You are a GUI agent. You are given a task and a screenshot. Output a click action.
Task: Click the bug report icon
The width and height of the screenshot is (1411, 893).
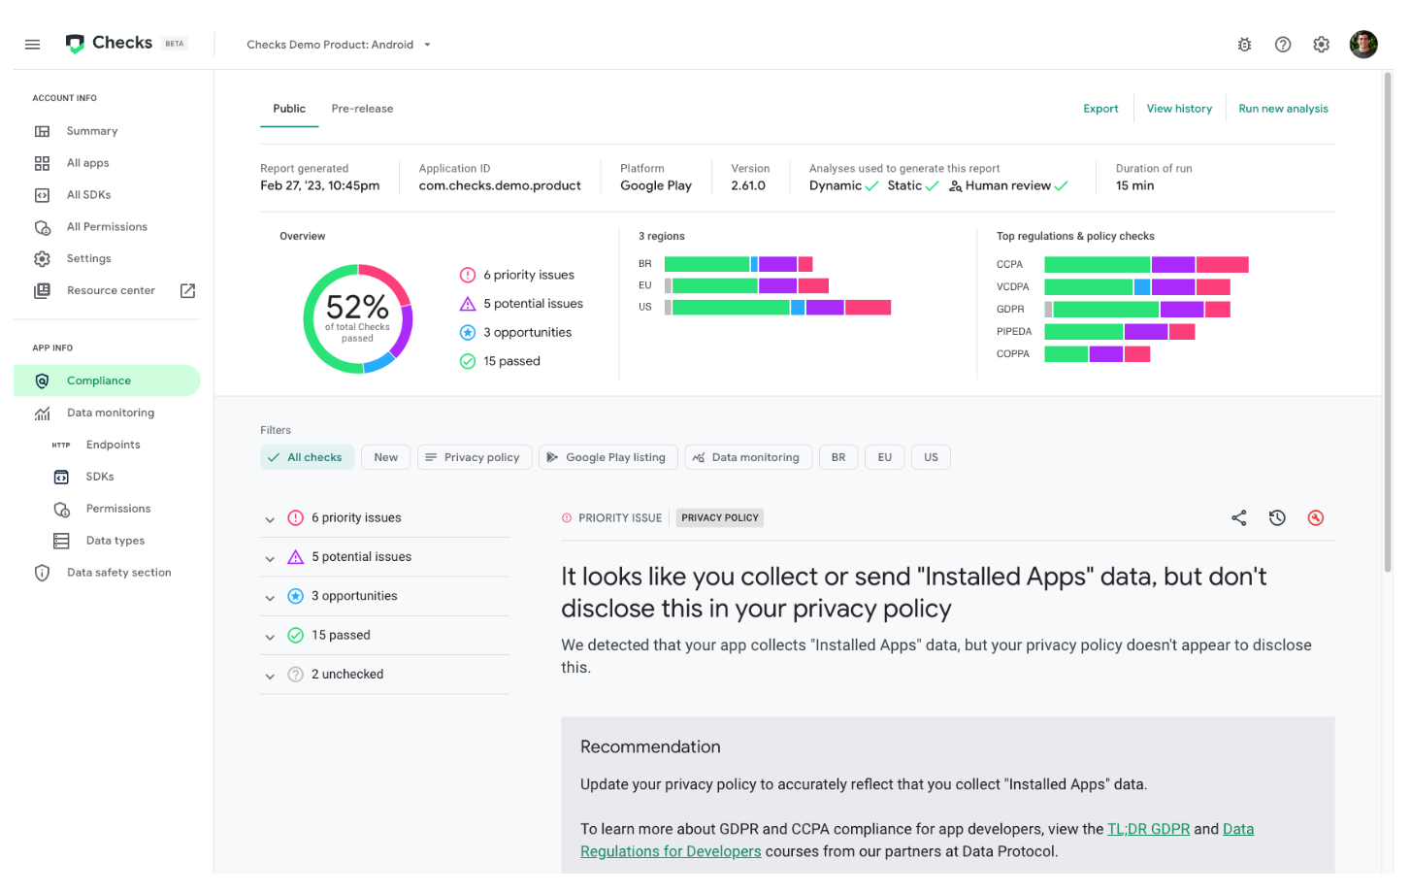click(x=1244, y=45)
